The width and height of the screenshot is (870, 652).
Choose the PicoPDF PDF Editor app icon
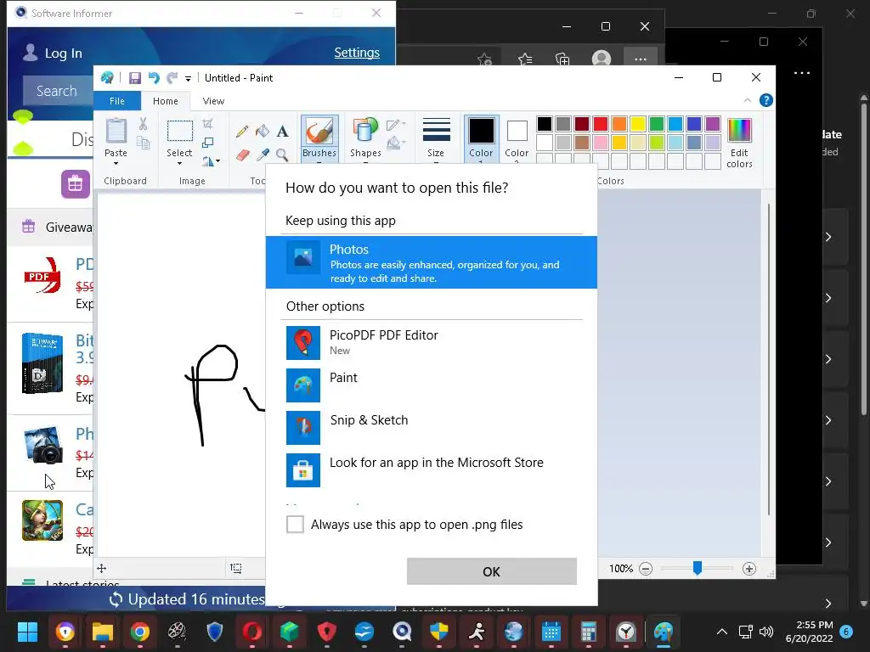(x=303, y=343)
